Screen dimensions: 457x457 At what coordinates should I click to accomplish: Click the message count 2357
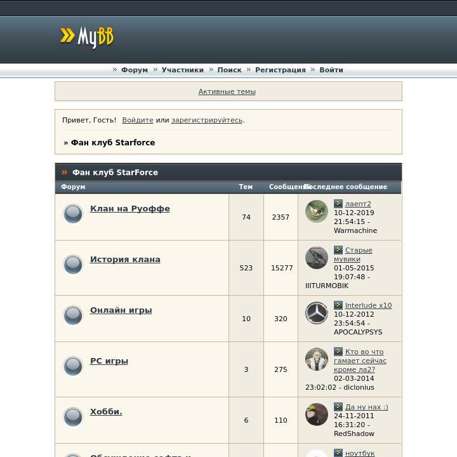(281, 217)
